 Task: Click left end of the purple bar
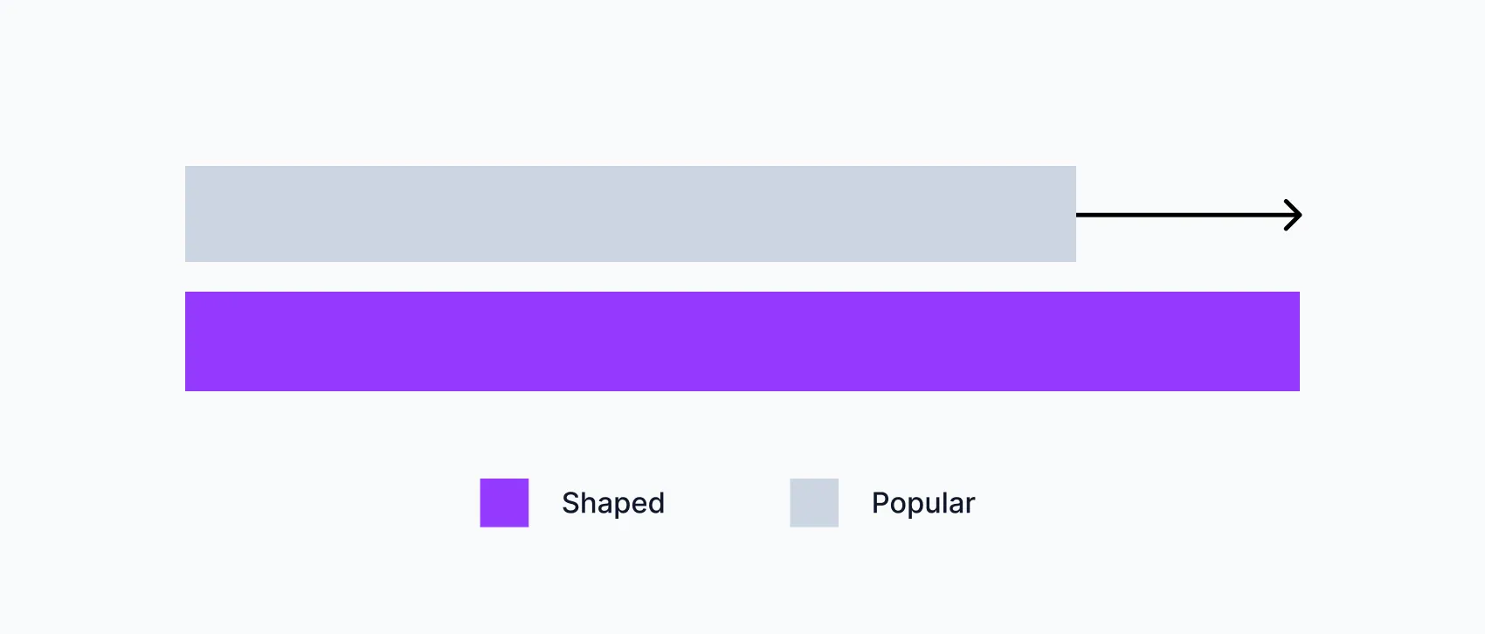point(194,341)
